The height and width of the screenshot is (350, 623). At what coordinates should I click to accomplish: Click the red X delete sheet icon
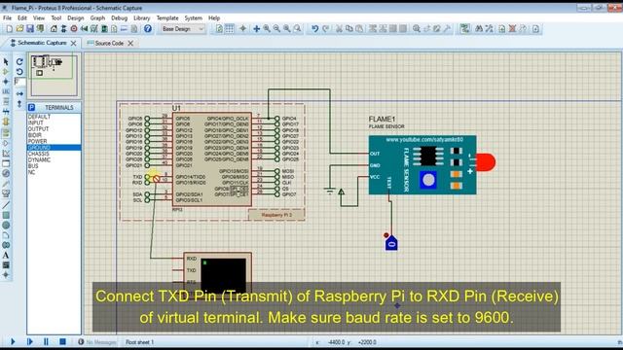tap(513, 29)
